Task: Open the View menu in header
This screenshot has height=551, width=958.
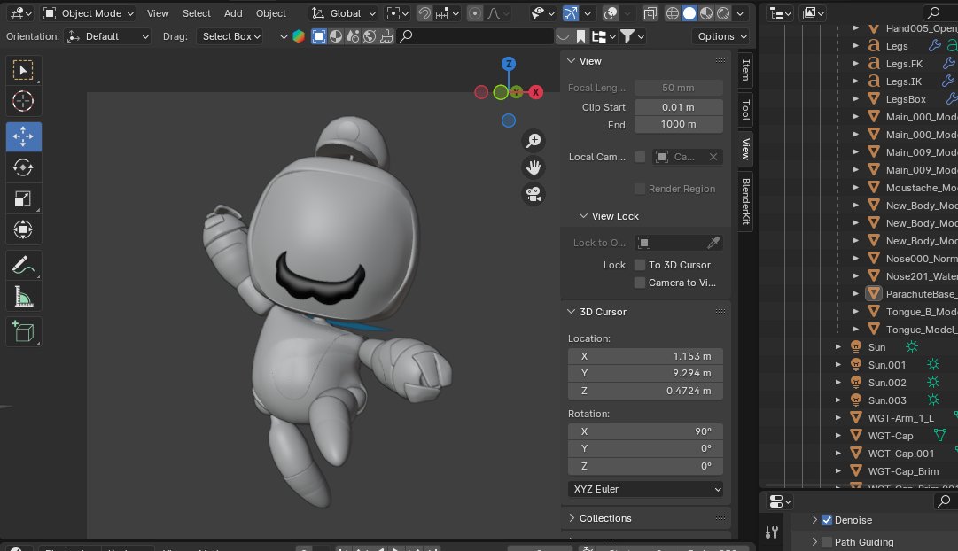Action: tap(158, 13)
